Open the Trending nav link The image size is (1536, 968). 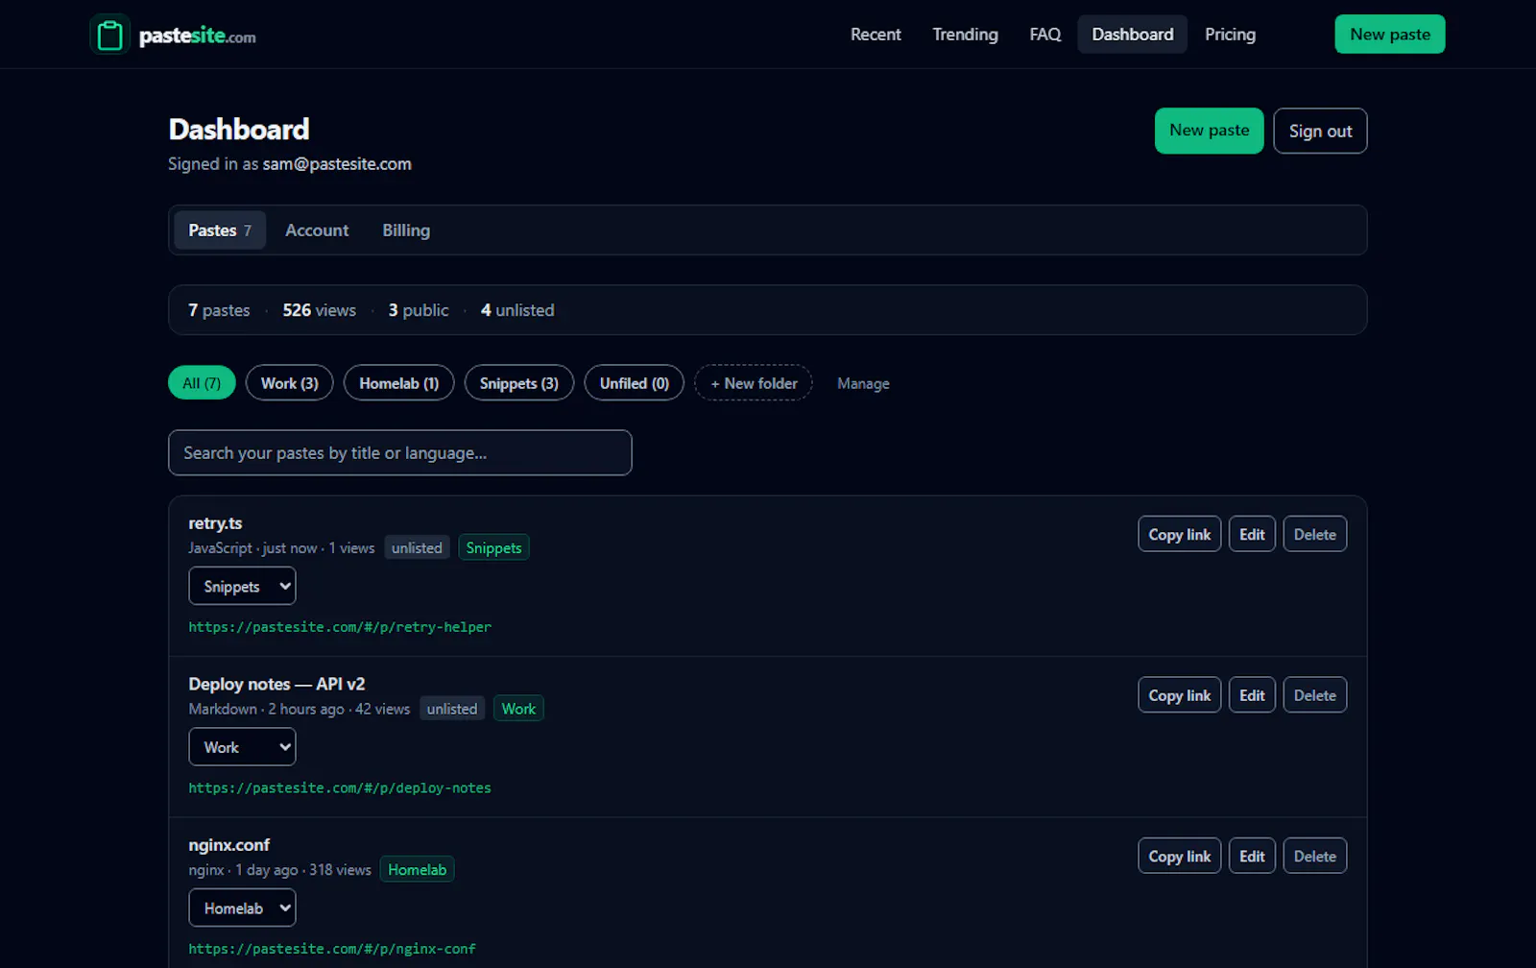click(x=965, y=35)
